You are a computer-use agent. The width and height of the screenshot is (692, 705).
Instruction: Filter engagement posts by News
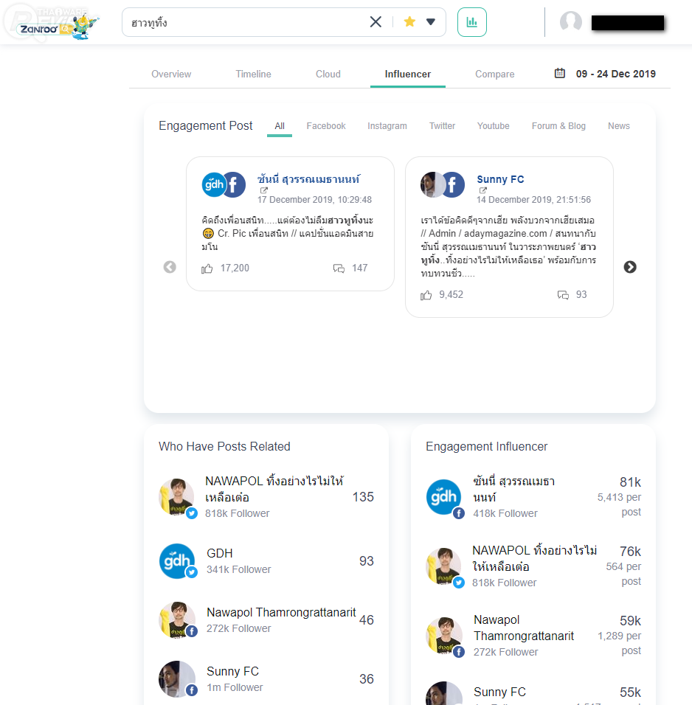pyautogui.click(x=619, y=126)
